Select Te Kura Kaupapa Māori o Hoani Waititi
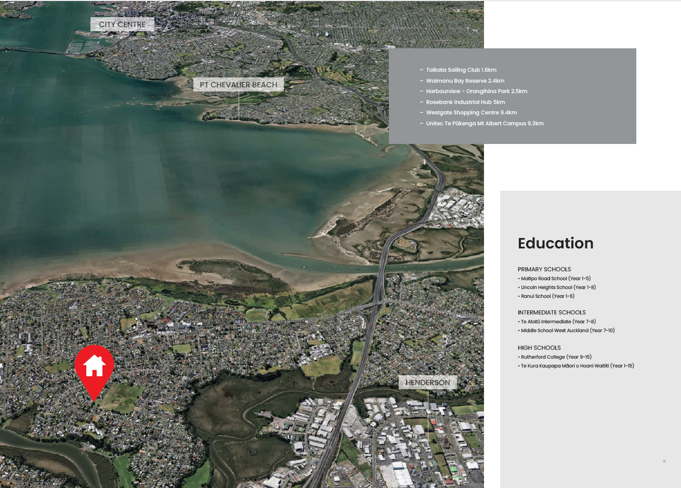681x488 pixels. (x=577, y=366)
